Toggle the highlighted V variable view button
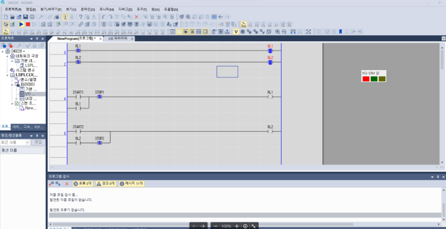 click(x=236, y=32)
